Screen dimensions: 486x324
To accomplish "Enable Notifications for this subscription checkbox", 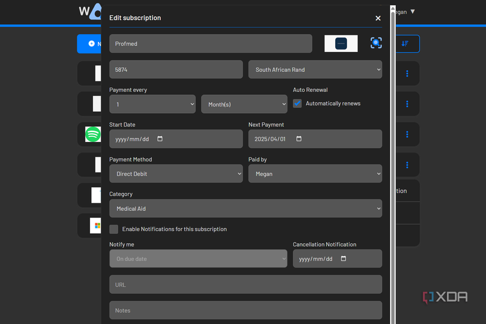I will click(x=114, y=229).
